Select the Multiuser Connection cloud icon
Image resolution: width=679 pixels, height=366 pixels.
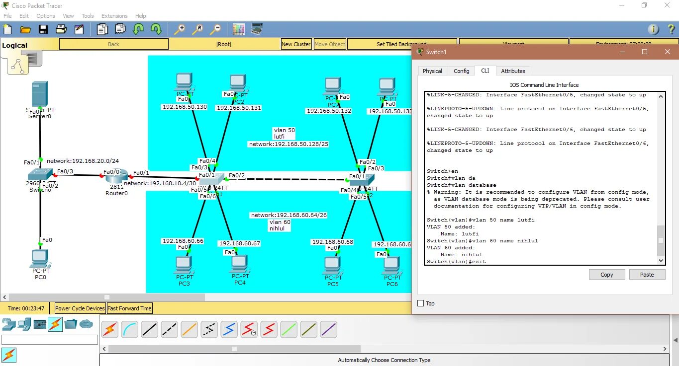(x=86, y=324)
